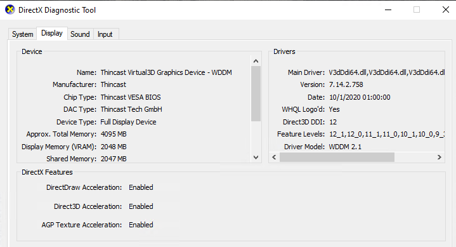Click the Drivers panel horizontal scrollbar thumb
This screenshot has height=247, width=456.
tap(337, 157)
